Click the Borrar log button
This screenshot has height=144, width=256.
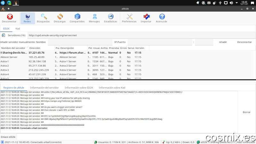click(x=246, y=112)
